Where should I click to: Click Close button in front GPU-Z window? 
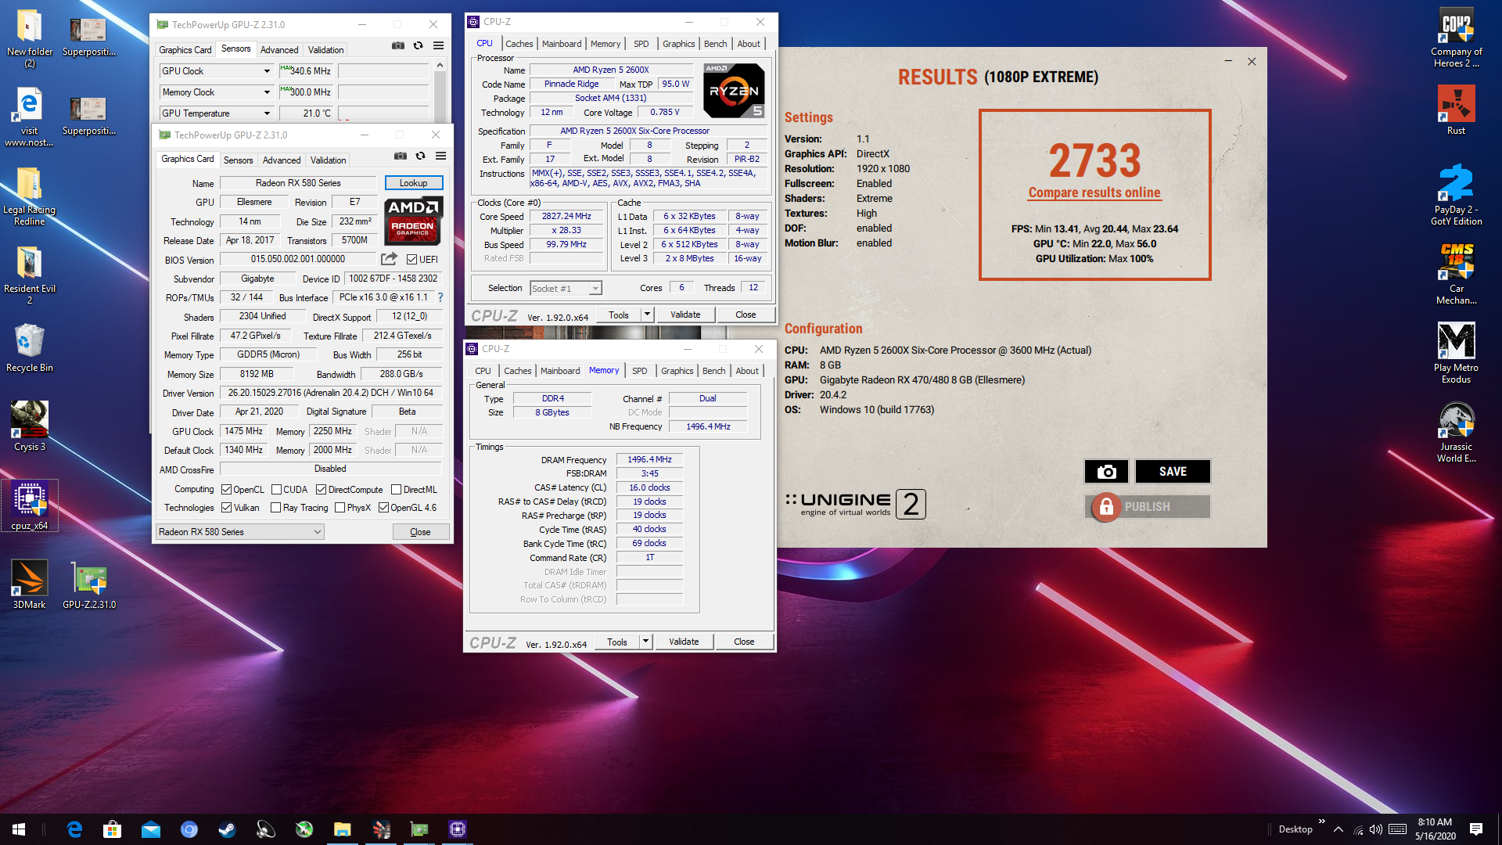click(420, 532)
